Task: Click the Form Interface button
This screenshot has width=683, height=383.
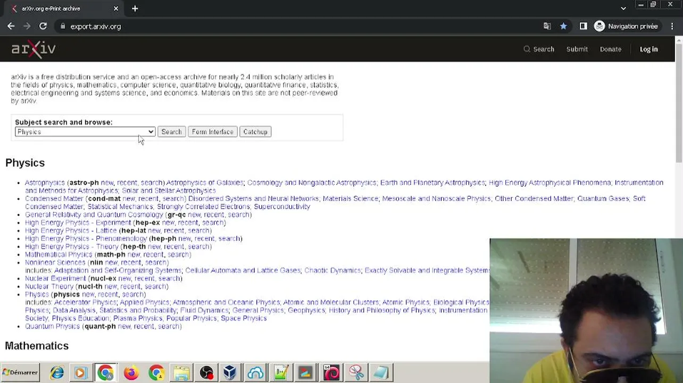Action: [x=213, y=132]
